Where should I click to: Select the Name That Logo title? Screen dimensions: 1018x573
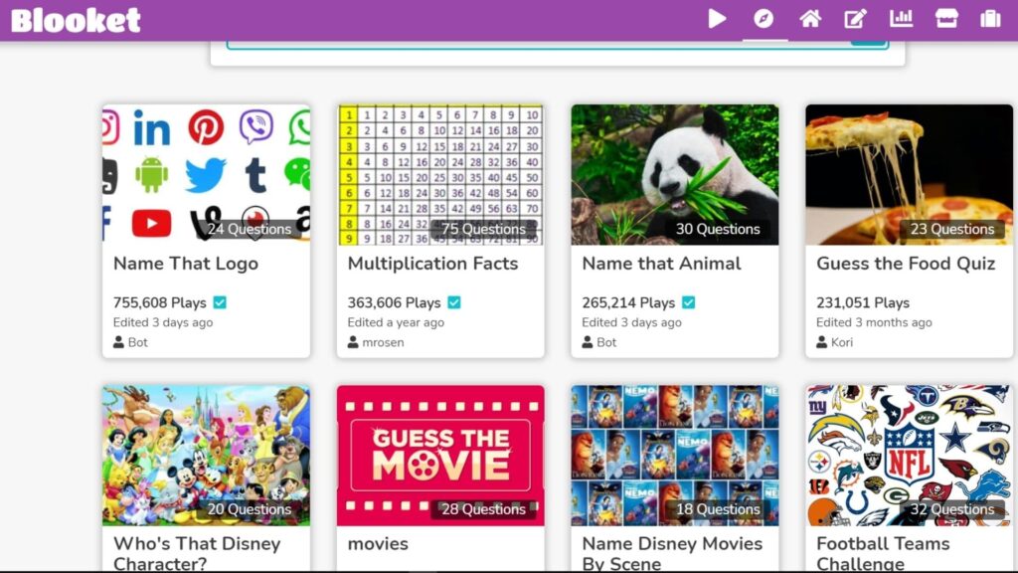pyautogui.click(x=186, y=264)
